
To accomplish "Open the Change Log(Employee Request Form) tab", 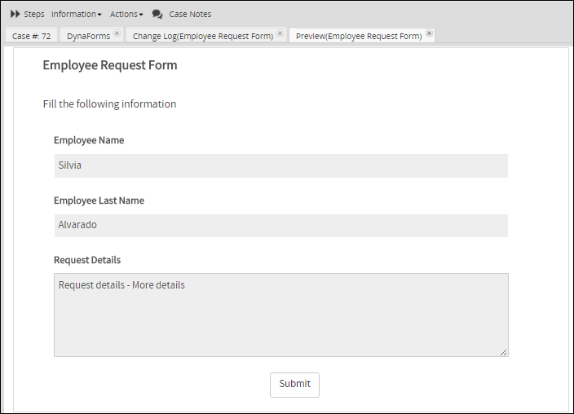I will point(202,36).
